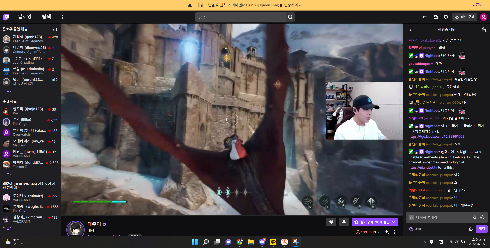Toggle Korean IME indicator 한
The image size is (490, 248).
coord(441,242)
